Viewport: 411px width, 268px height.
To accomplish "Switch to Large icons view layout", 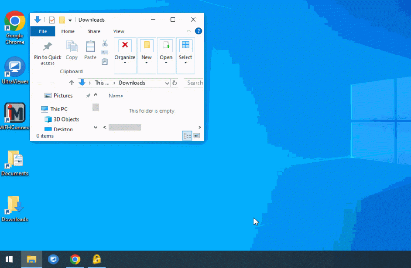I will tap(197, 136).
